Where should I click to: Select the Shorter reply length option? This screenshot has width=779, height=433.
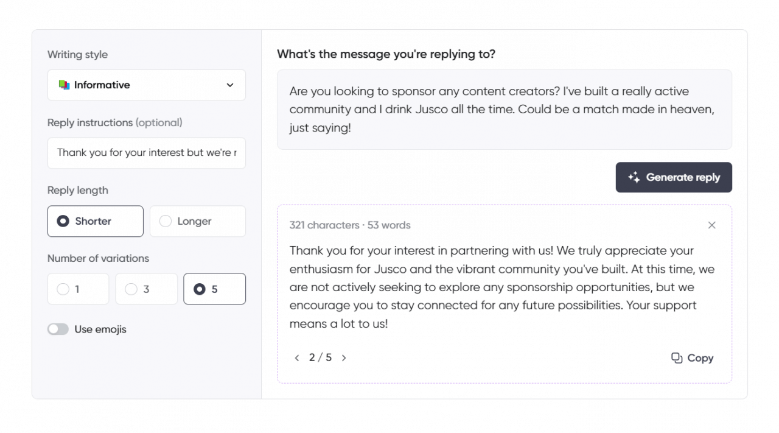pyautogui.click(x=95, y=221)
